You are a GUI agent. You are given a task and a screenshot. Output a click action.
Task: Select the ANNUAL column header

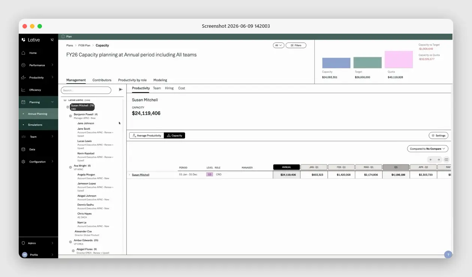pos(287,167)
